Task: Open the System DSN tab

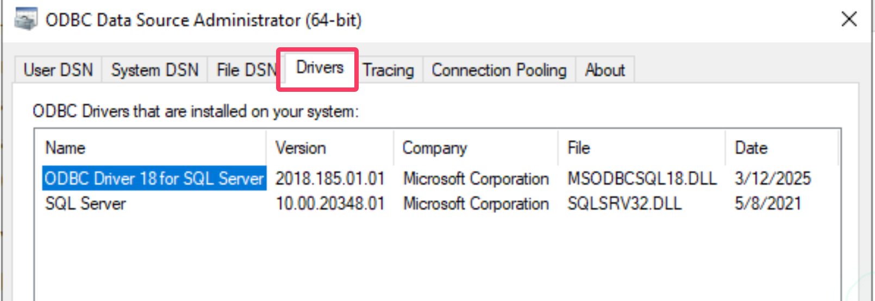Action: (x=155, y=70)
